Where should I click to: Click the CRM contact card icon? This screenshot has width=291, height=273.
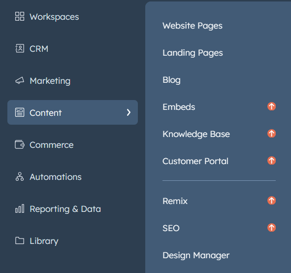pos(20,48)
